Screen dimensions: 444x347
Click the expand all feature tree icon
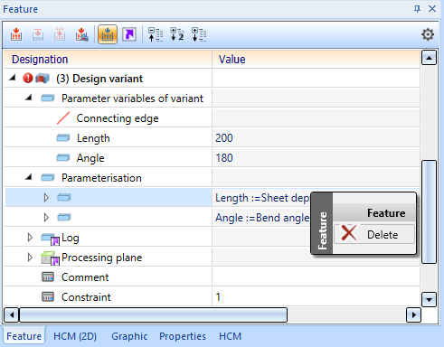[199, 34]
